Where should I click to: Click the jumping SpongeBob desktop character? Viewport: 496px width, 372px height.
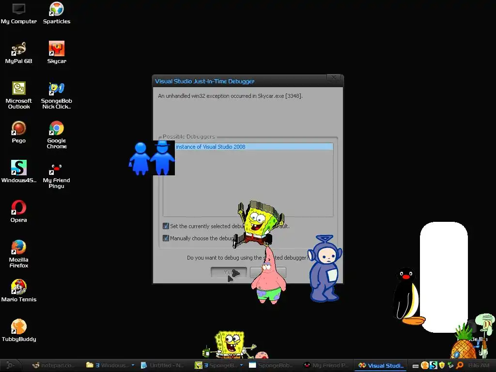pyautogui.click(x=259, y=224)
